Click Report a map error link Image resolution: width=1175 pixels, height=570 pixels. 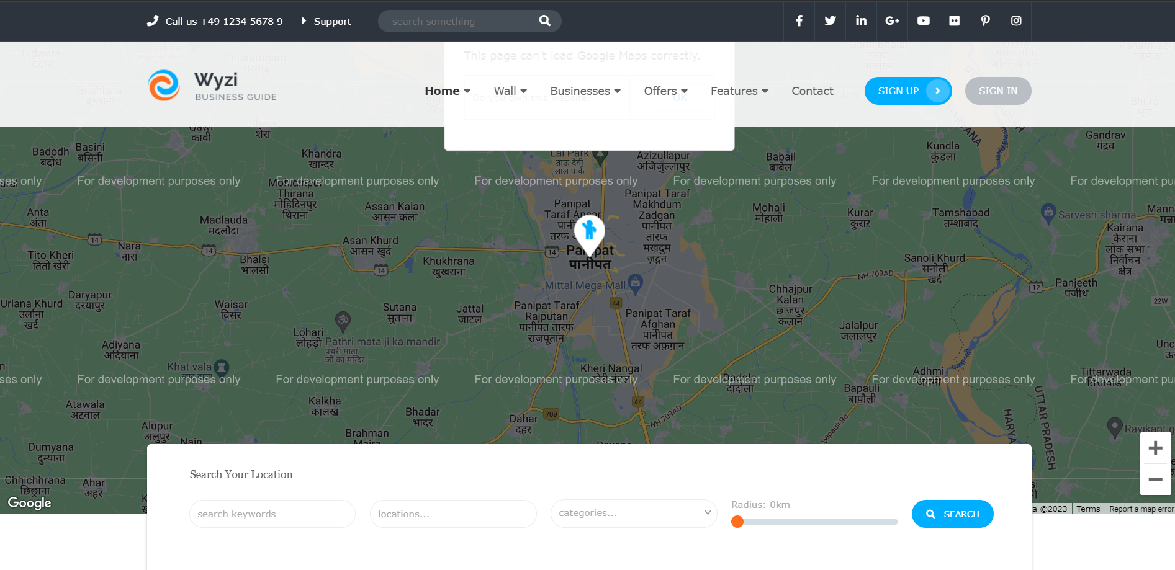[1141, 509]
